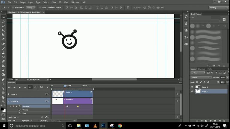Select the Eraser tool

tap(3, 62)
